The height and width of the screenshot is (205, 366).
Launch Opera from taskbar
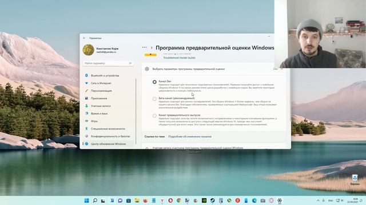(170, 200)
